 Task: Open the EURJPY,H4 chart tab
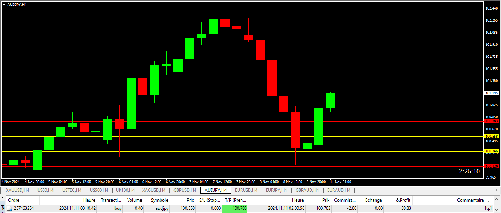[x=277, y=190]
